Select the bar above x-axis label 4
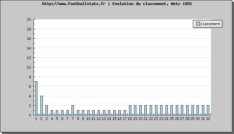 [52, 113]
